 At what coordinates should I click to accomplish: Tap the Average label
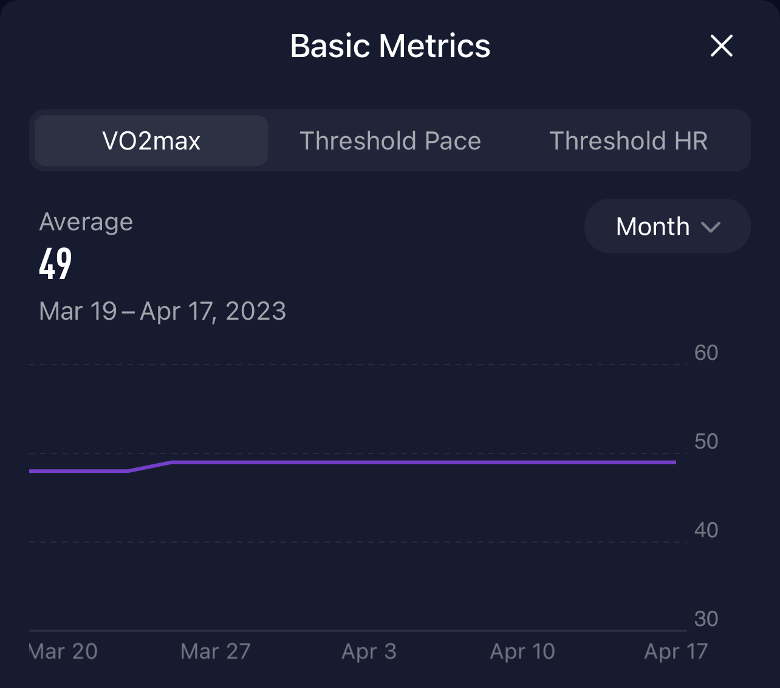tap(86, 222)
